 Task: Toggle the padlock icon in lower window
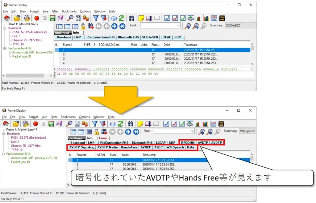pos(97,132)
